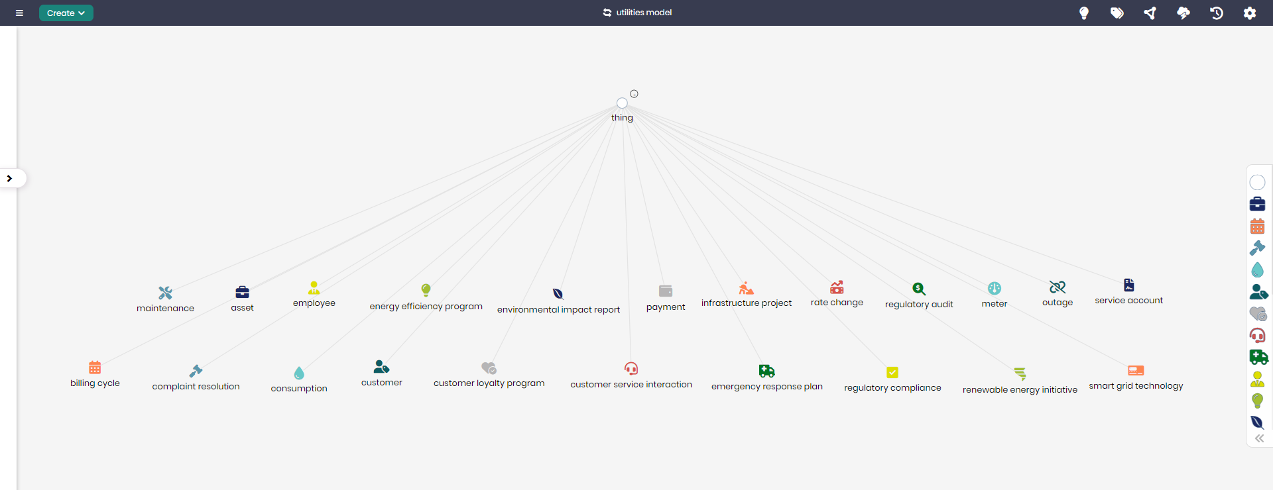
Task: Click the 'complaint resolution' label
Action: pos(196,387)
